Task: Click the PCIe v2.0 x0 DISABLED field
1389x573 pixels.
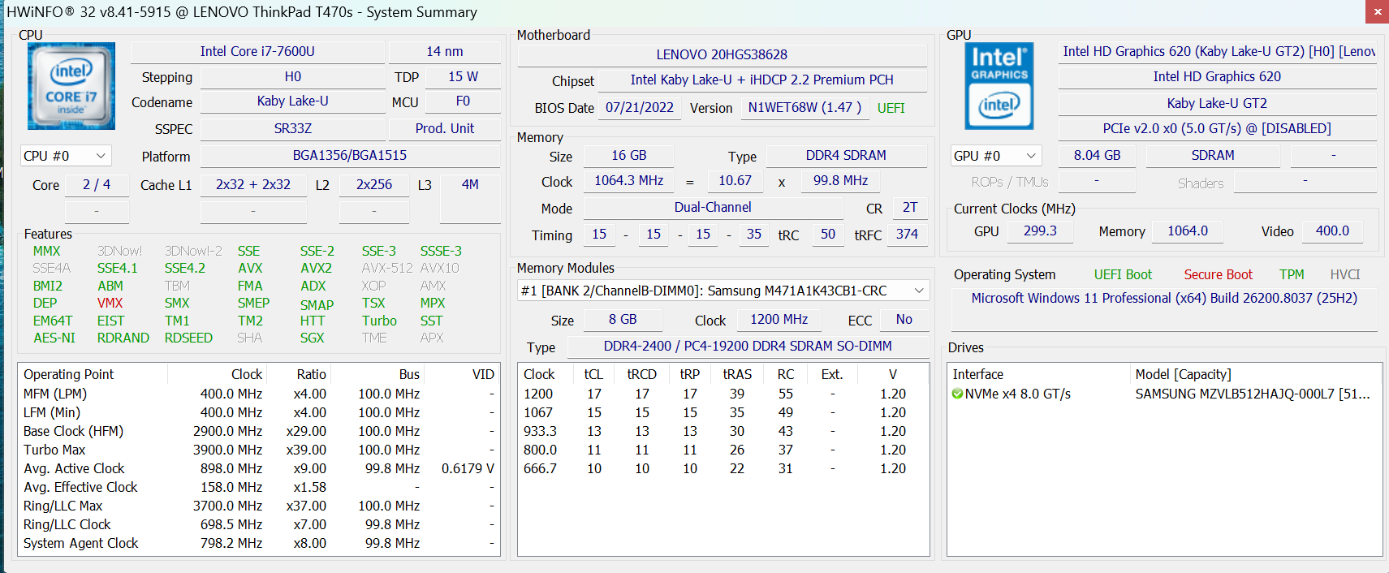Action: tap(1217, 129)
